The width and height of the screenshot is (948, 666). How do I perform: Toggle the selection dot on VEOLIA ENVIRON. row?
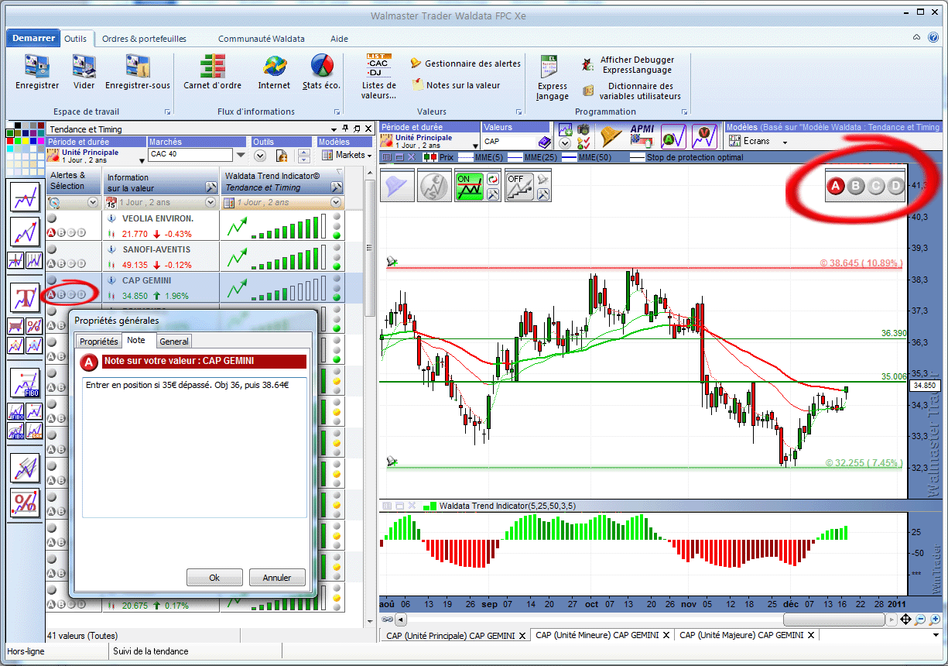coord(52,218)
